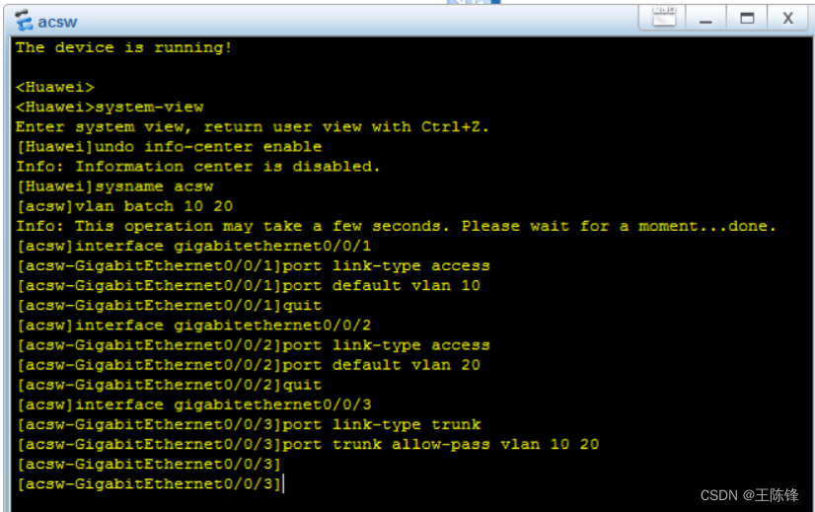The height and width of the screenshot is (512, 815).
Task: Click the 'undo info-center enable' command line
Action: coord(168,146)
